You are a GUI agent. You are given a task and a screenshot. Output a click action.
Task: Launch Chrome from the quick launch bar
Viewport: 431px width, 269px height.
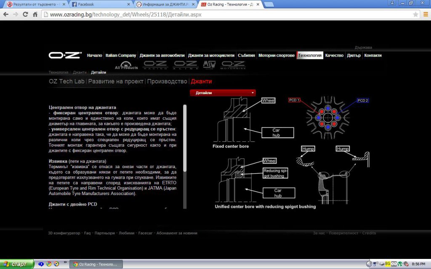(49, 264)
